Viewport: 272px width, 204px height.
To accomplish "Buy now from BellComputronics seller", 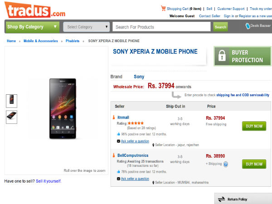I will (x=254, y=164).
